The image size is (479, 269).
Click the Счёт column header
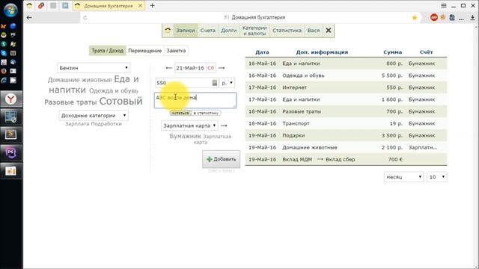(426, 52)
